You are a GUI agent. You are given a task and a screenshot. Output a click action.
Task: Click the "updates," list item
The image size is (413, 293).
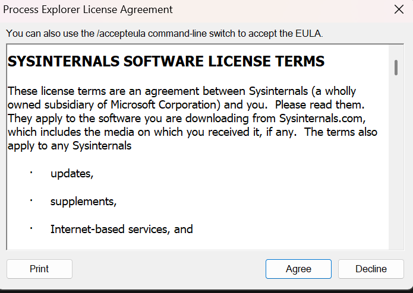72,174
